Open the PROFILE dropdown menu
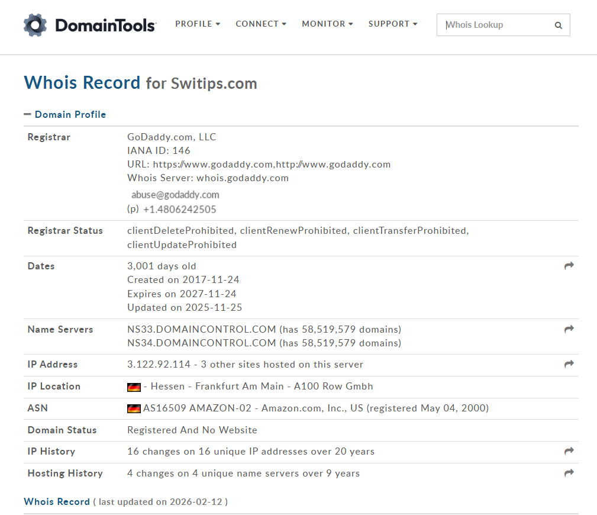The height and width of the screenshot is (515, 597). [x=198, y=24]
